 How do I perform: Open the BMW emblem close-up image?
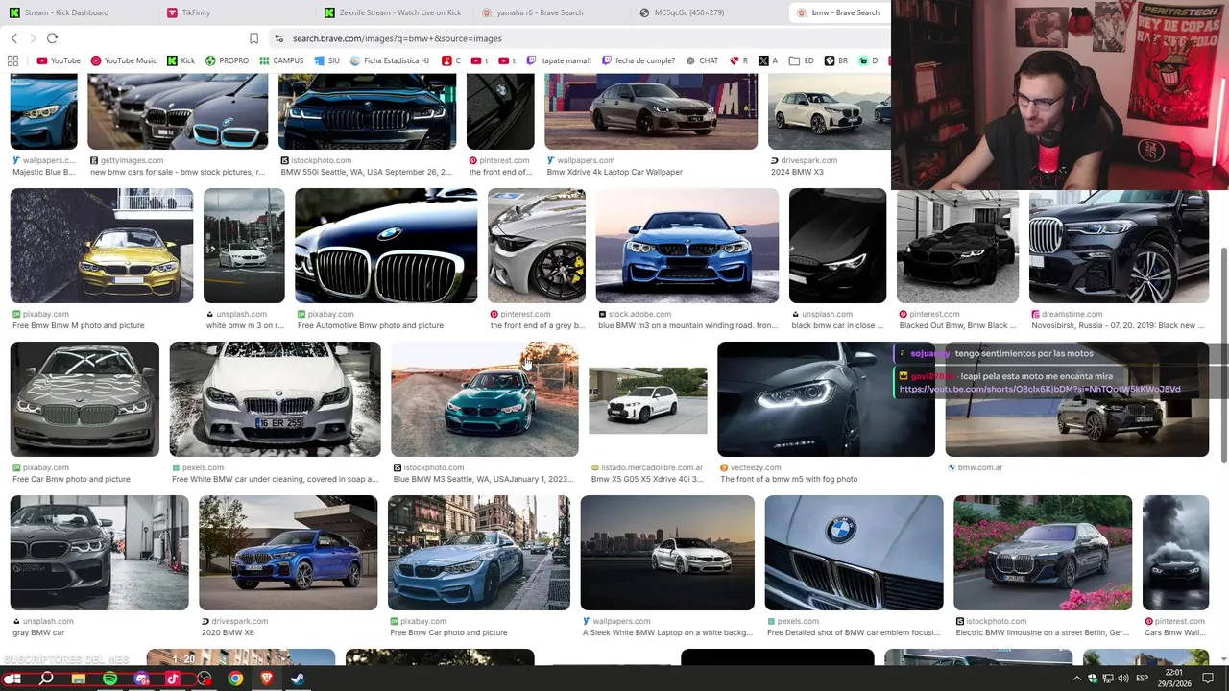pos(855,553)
